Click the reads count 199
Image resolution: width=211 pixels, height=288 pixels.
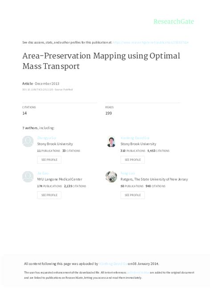point(109,113)
